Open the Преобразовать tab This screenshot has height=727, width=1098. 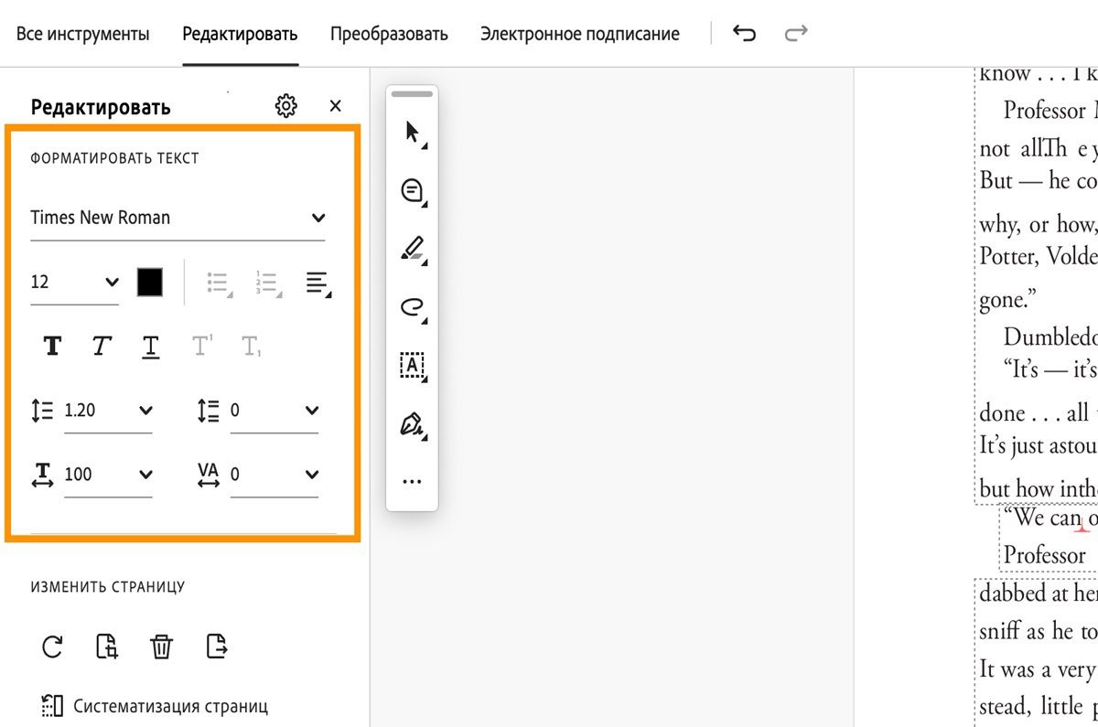389,34
